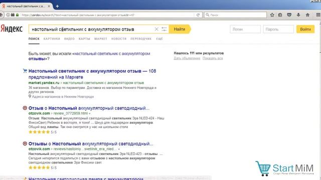Open advanced search settings sliders icon
The height and width of the screenshot is (180, 321).
(164, 29)
